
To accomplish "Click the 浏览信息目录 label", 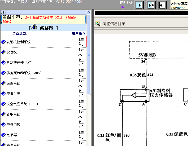I will pyautogui.click(x=114, y=24).
